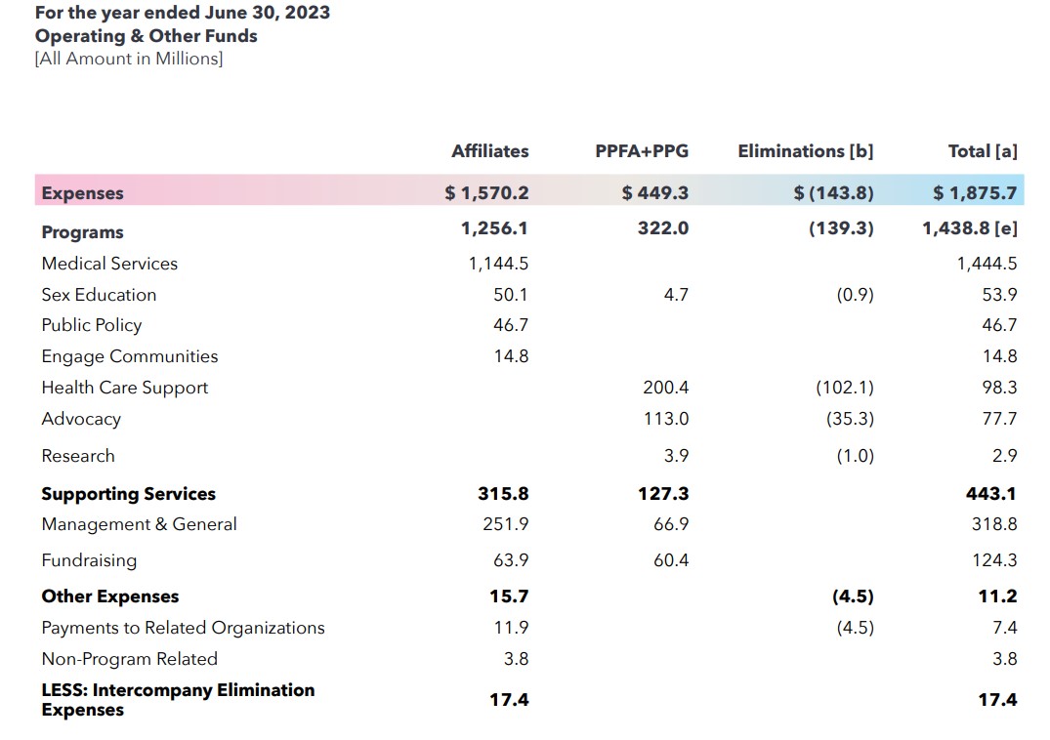Viewport: 1050px width, 740px height.
Task: Select the Other Expenses heading
Action: coord(110,596)
